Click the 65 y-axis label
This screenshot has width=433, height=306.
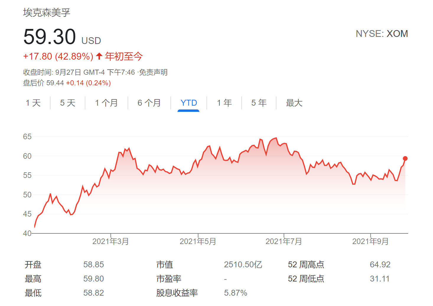pos(27,137)
